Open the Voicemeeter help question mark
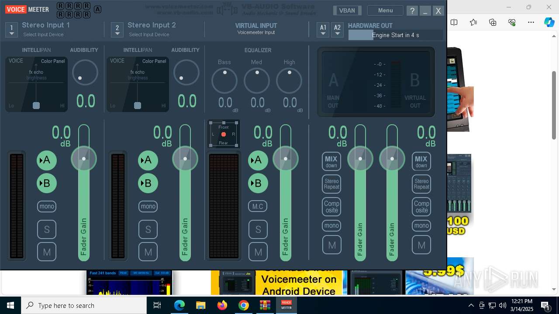Viewport: 559px width, 314px height. coord(412,11)
